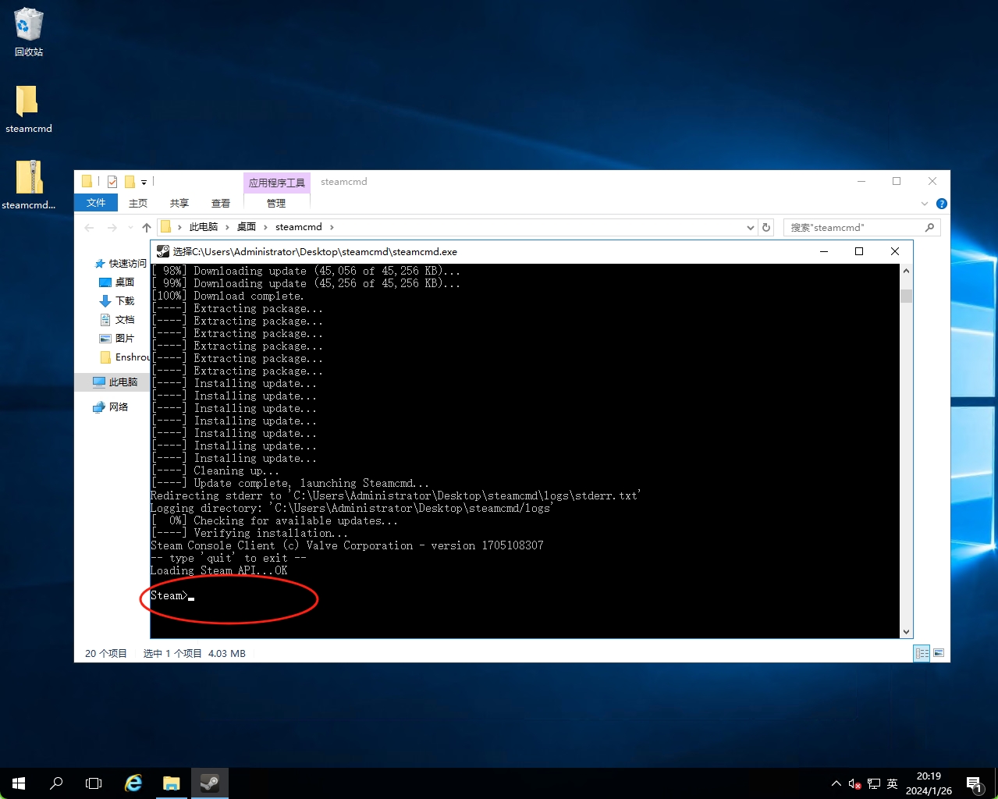Open taskbar search with the magnifier icon
The width and height of the screenshot is (998, 799).
click(x=56, y=783)
